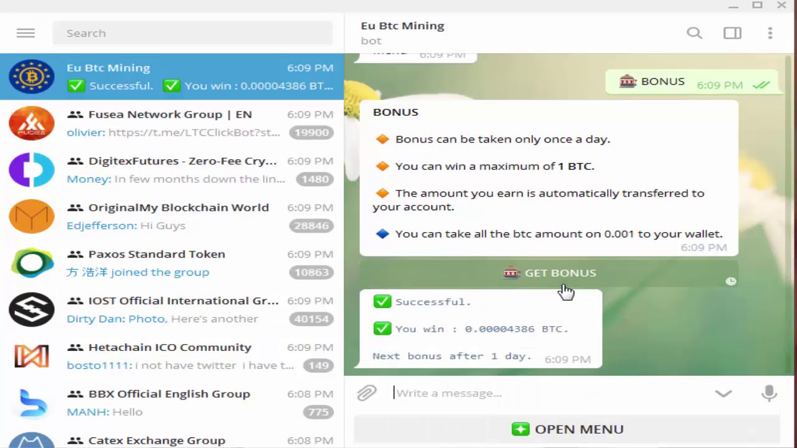Select 'DigitexFutures - Zero-Fee Cry...' chat title
This screenshot has height=448, width=797.
182,161
